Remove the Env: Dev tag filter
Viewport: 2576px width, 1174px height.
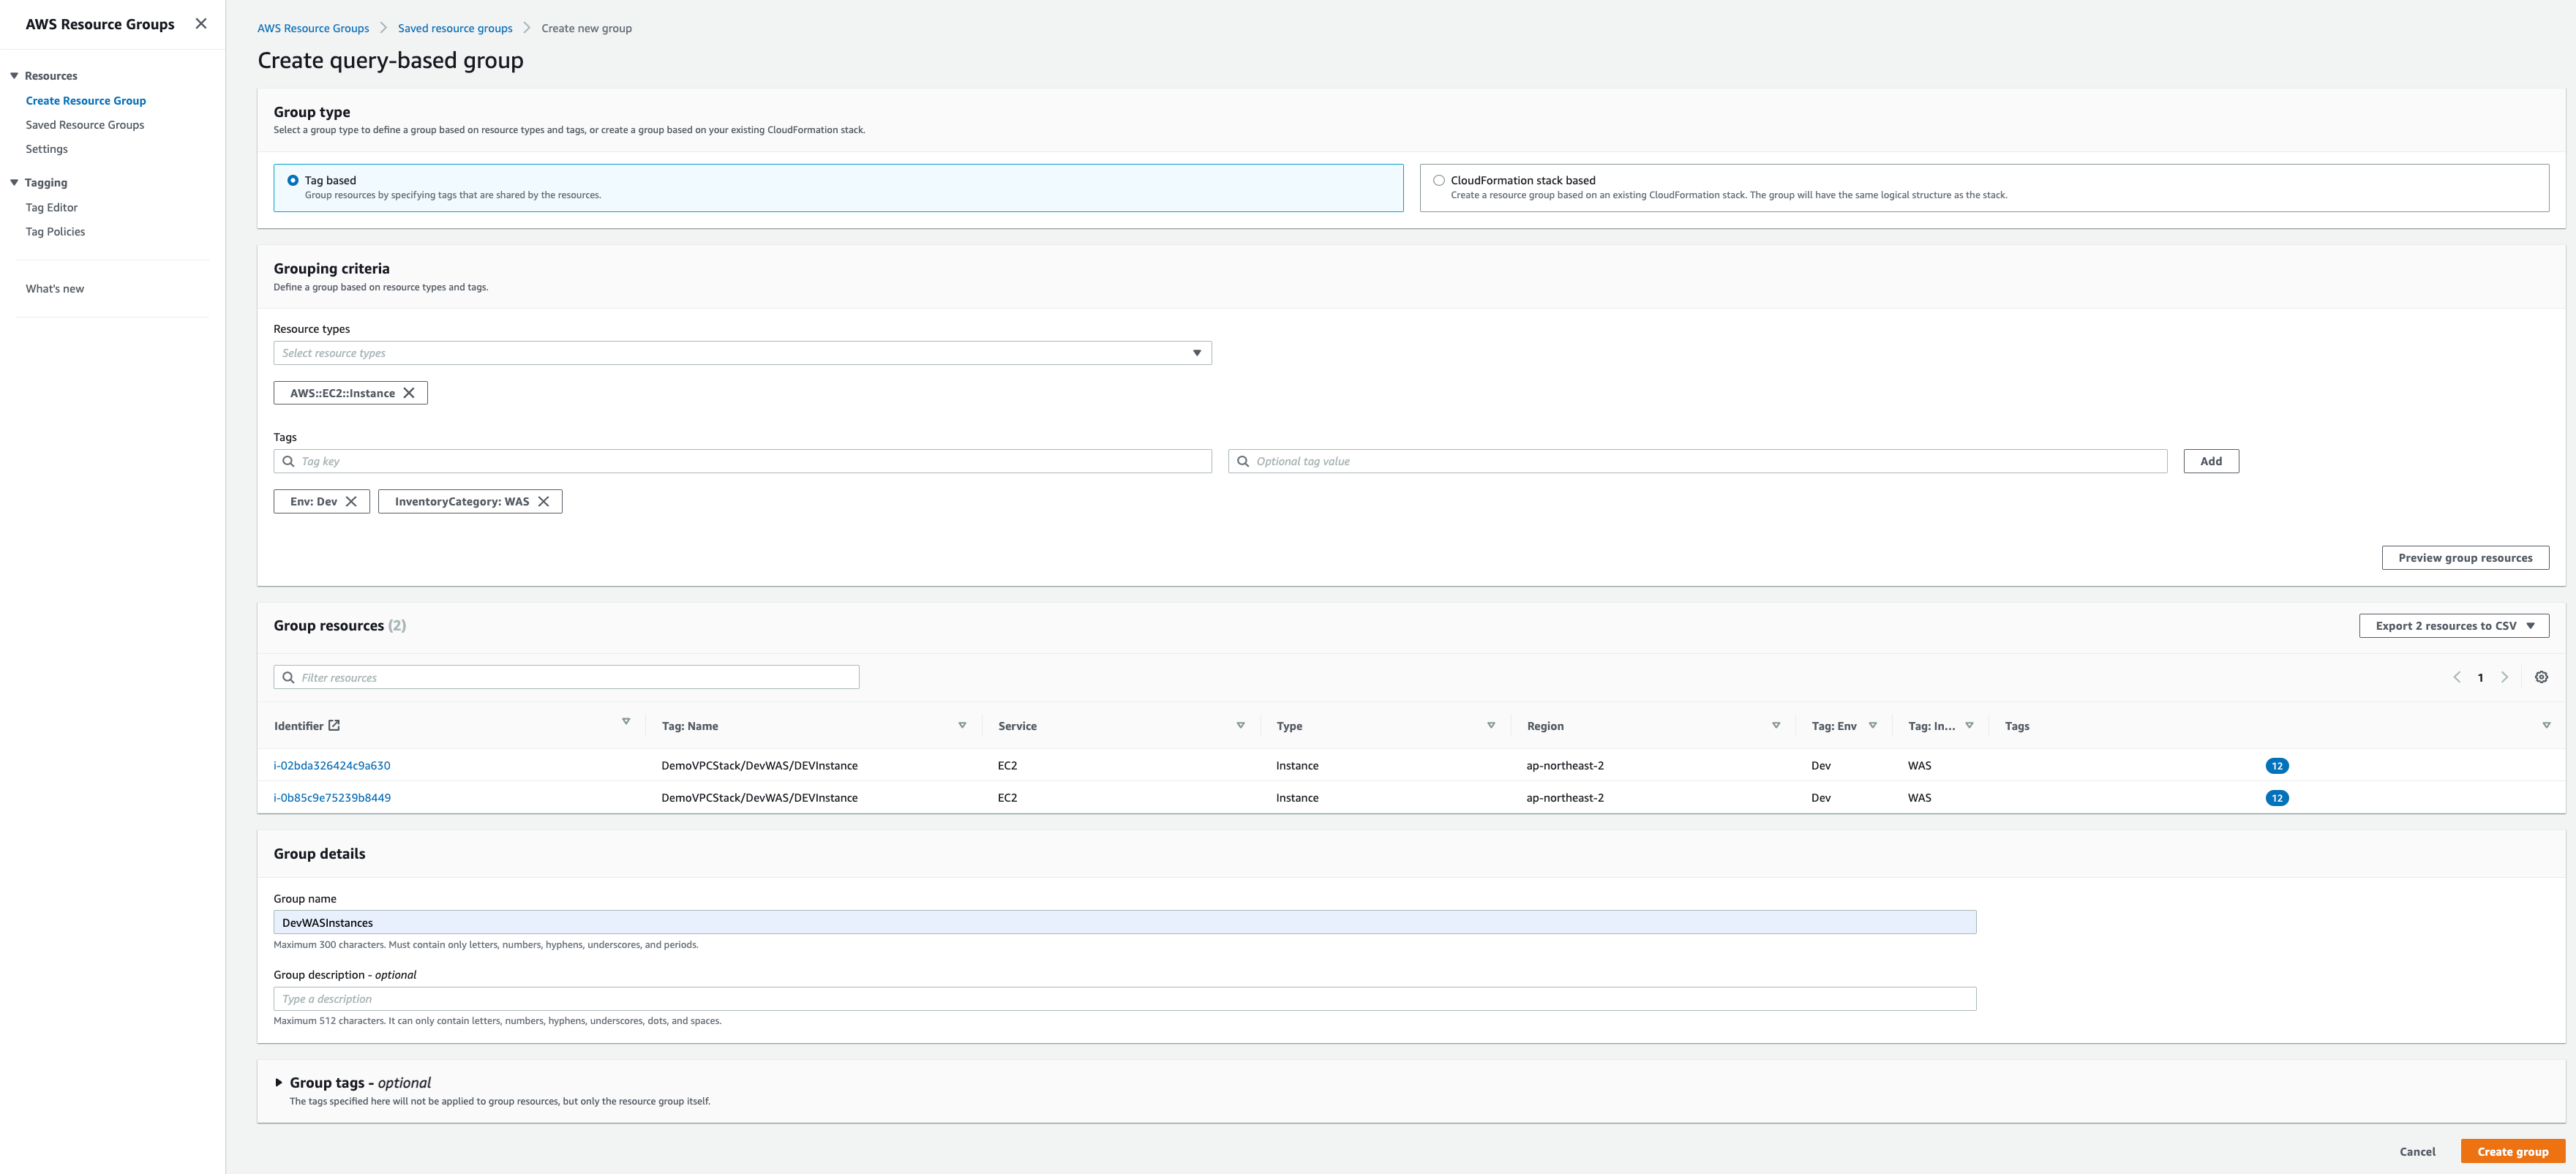point(351,502)
